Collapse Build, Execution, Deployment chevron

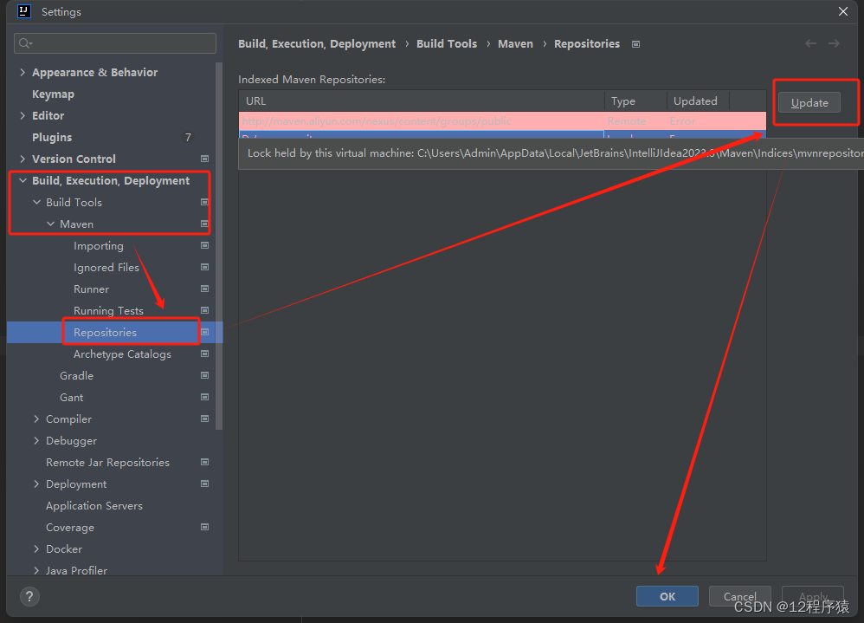23,180
